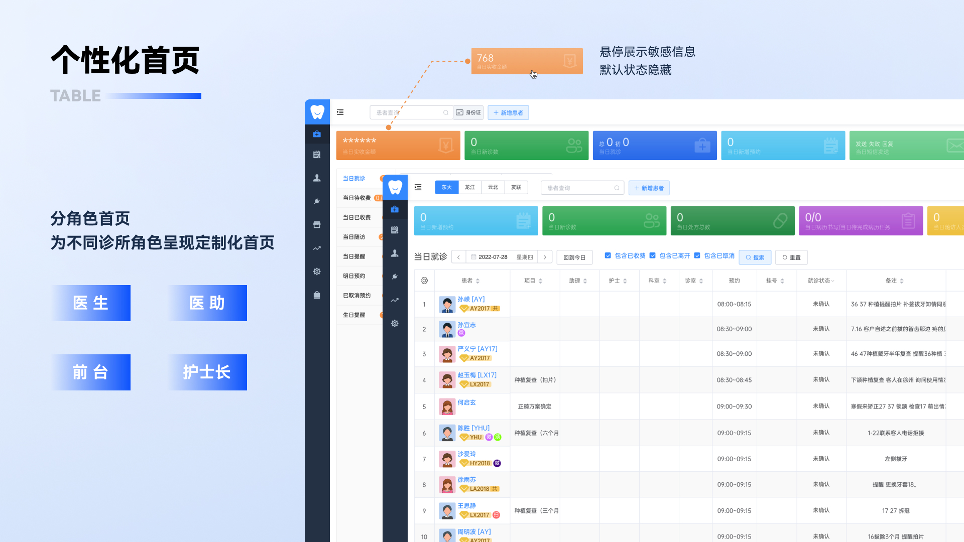The width and height of the screenshot is (964, 542).
Task: Collapse front sidebar with menu-fold icon
Action: coord(418,187)
